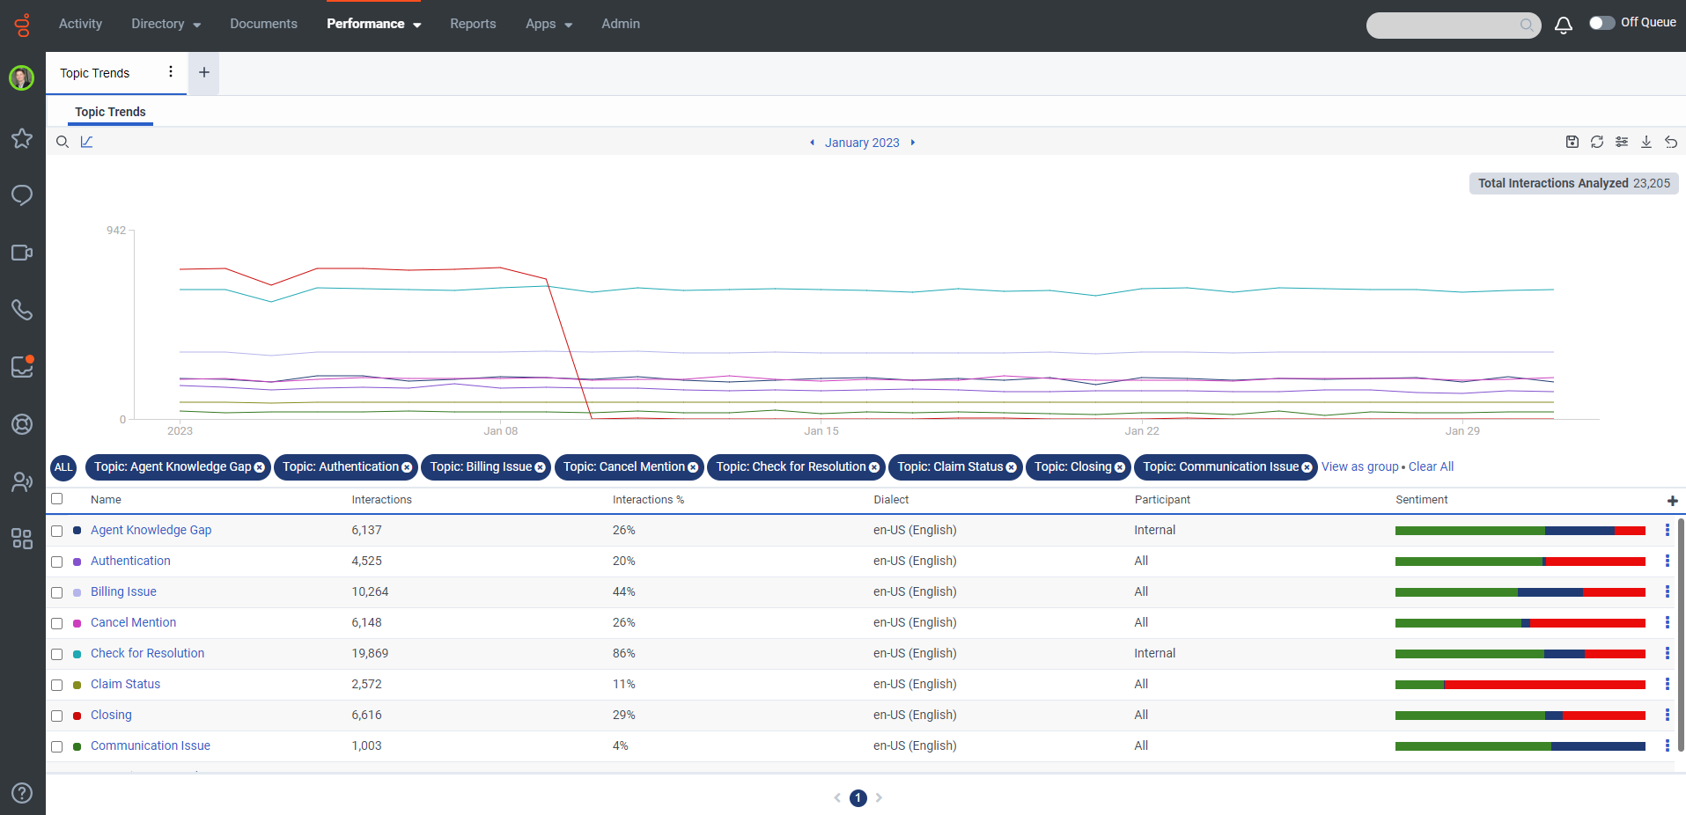Check the Billing Issue row checkbox
1686x815 pixels.
coord(57,592)
